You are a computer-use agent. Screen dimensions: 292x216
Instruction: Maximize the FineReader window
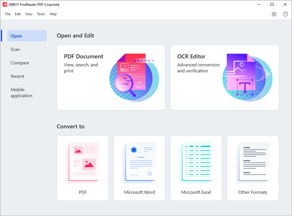click(272, 5)
